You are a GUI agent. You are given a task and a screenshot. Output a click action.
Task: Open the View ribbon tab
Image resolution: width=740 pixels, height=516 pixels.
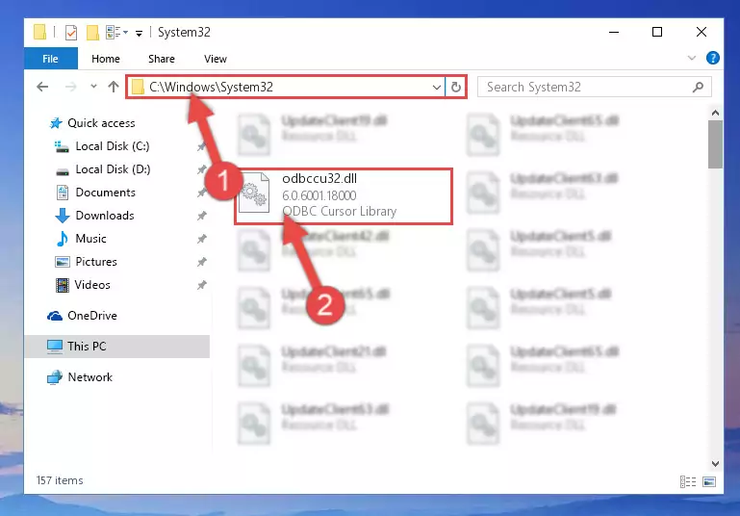(216, 59)
